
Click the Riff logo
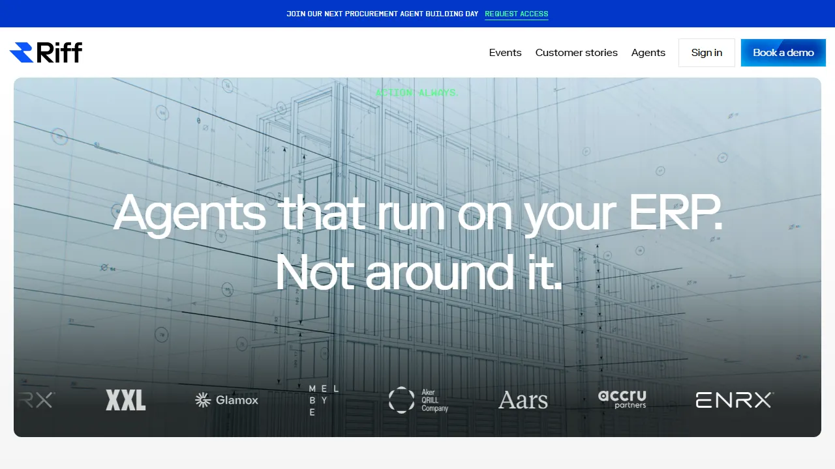46,52
